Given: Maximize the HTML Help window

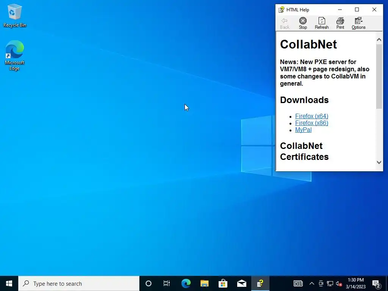Looking at the screenshot, I should click(x=357, y=9).
